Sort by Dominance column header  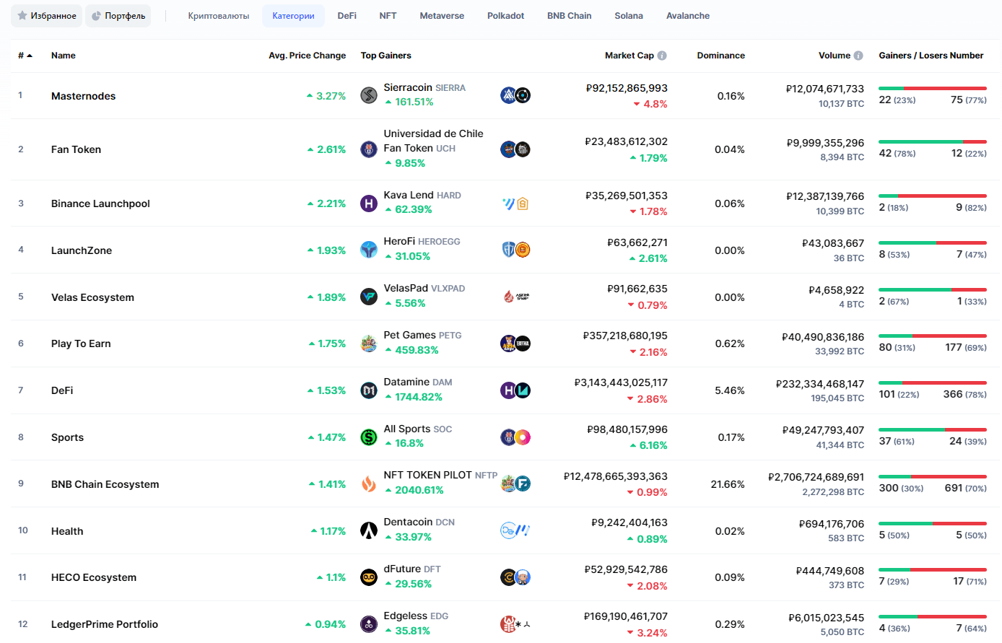[x=720, y=56]
